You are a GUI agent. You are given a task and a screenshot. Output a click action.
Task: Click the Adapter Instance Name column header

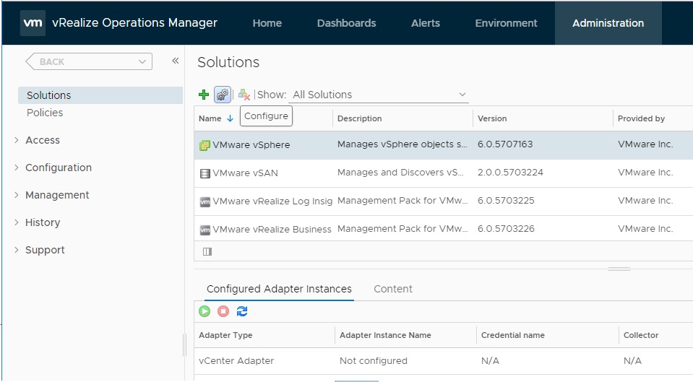point(385,335)
